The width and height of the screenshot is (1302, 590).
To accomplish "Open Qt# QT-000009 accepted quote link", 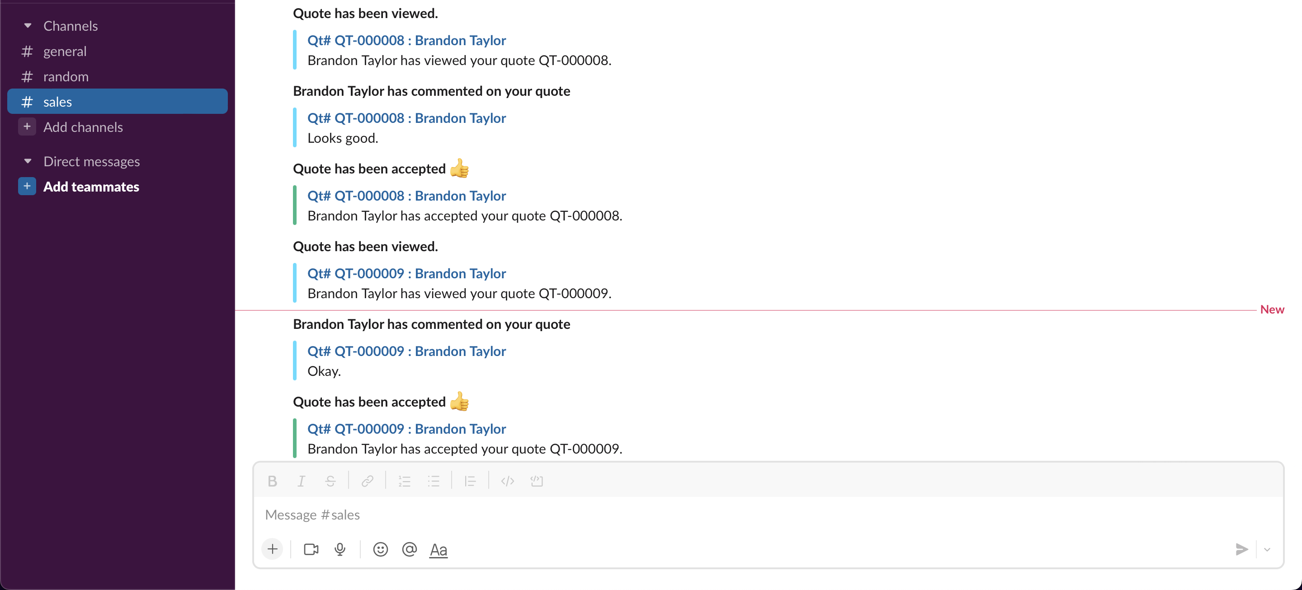I will click(406, 428).
